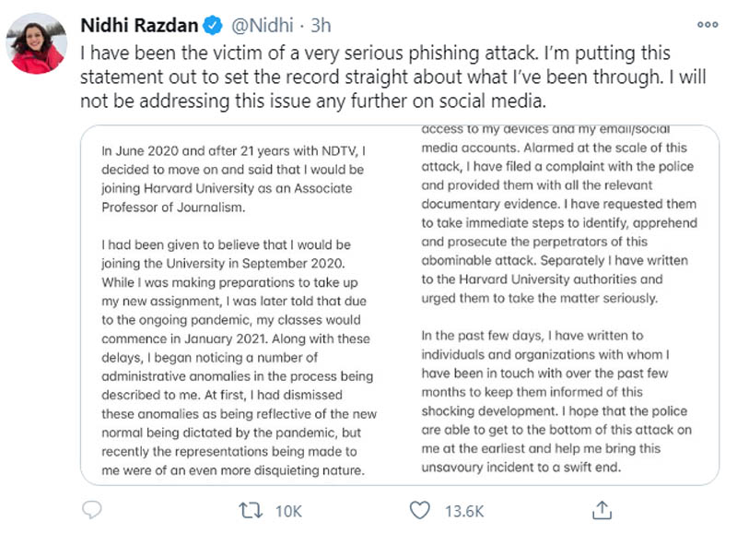Share the tweet via the share icon

pos(602,509)
